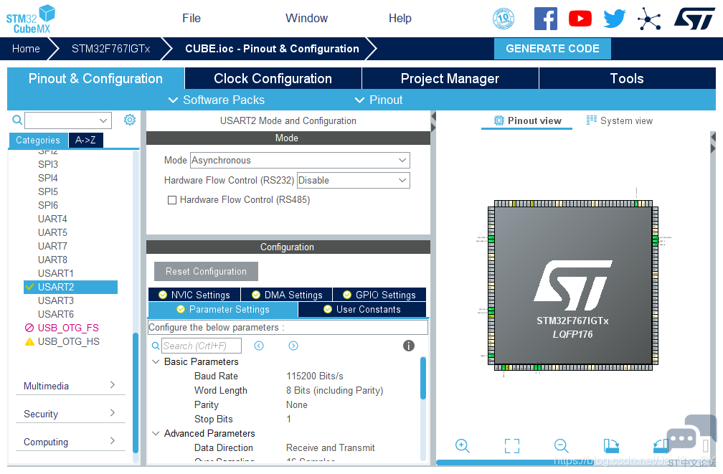Switch to Clock Configuration tab
723x474 pixels.
click(x=273, y=78)
